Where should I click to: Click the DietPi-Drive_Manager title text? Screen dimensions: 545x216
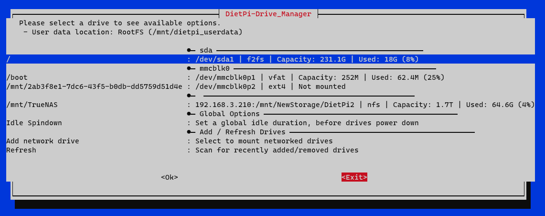click(x=268, y=14)
